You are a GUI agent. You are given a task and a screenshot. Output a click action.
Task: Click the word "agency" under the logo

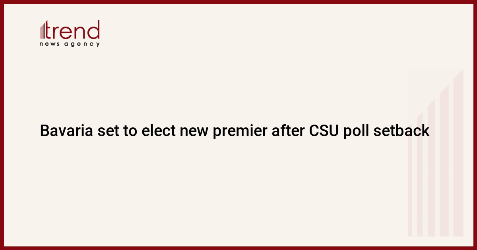[83, 44]
